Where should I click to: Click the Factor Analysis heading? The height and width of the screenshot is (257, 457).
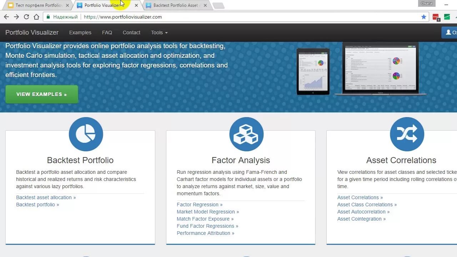(241, 160)
